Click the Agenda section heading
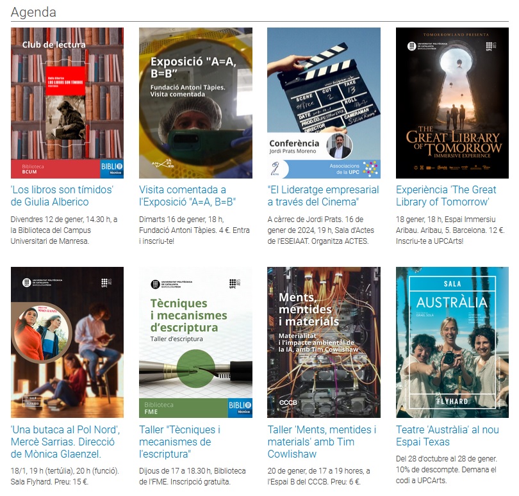This screenshot has width=519, height=496. (33, 12)
